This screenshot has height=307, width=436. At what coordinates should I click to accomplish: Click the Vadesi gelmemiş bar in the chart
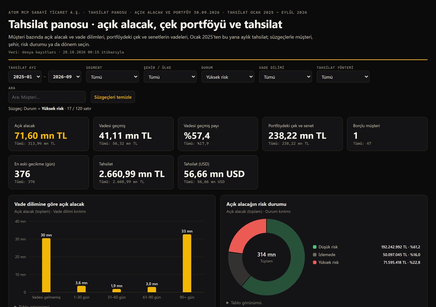tap(46, 265)
